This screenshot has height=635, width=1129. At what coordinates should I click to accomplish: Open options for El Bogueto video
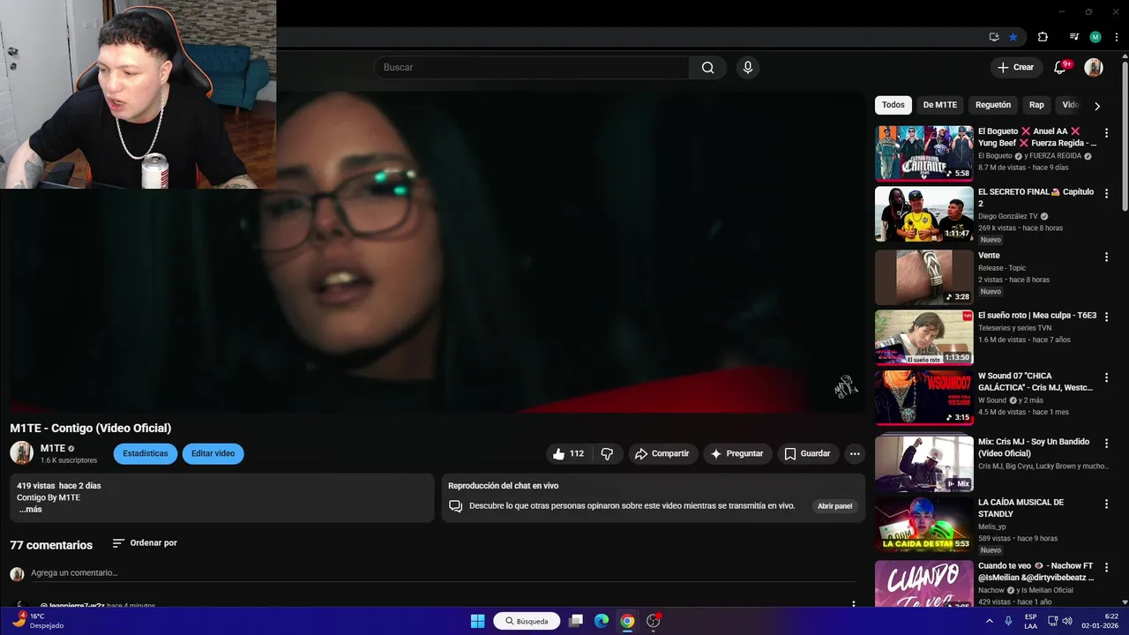point(1106,133)
